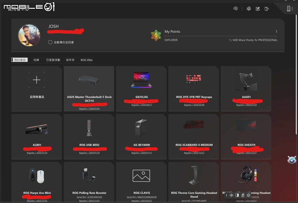The height and width of the screenshot is (203, 298).
Task: Switch to the 兌換 tab
Action: pyautogui.click(x=36, y=60)
